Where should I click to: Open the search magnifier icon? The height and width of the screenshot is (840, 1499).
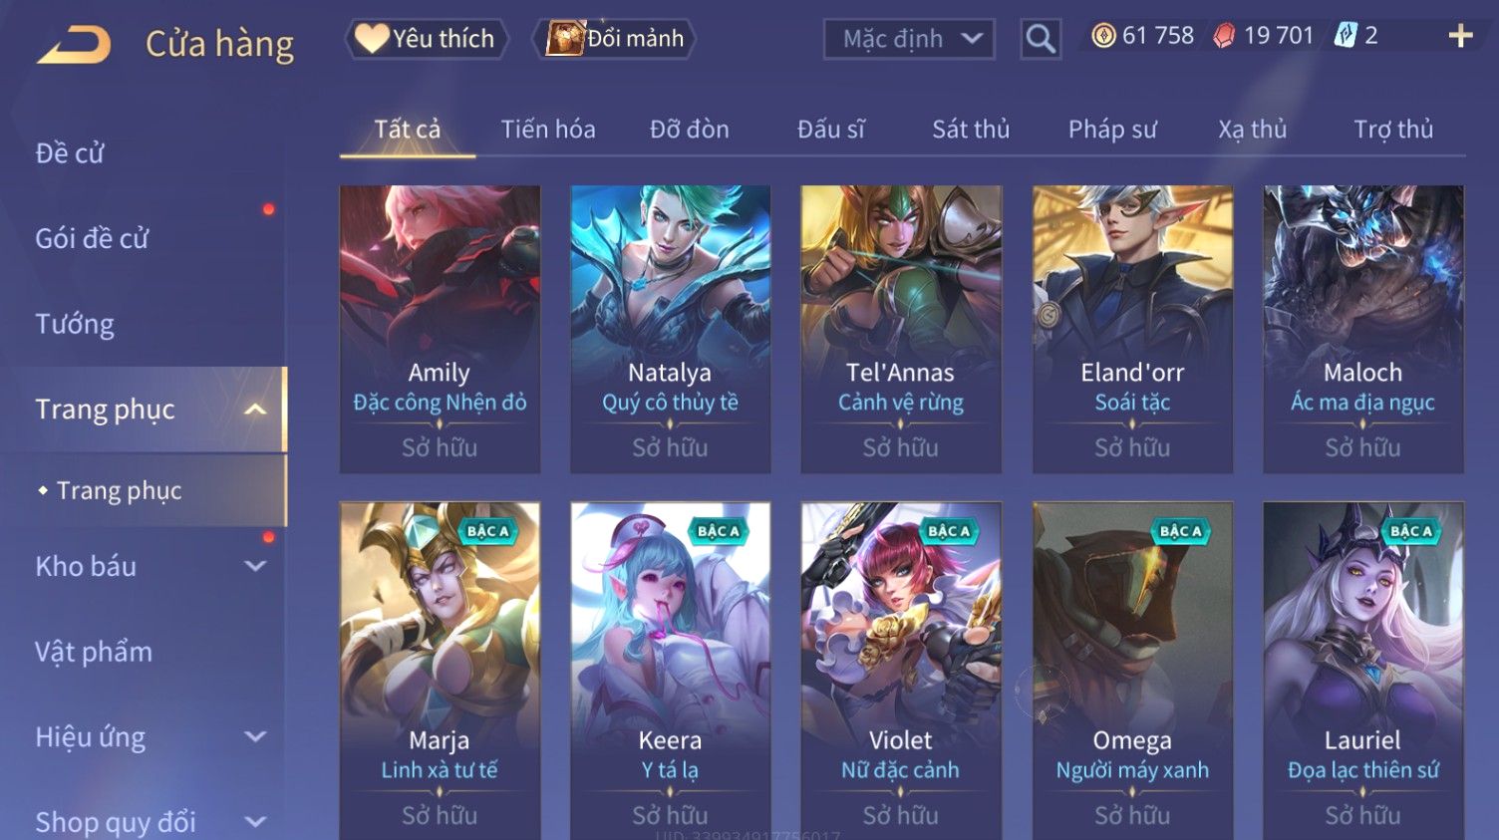[1041, 39]
